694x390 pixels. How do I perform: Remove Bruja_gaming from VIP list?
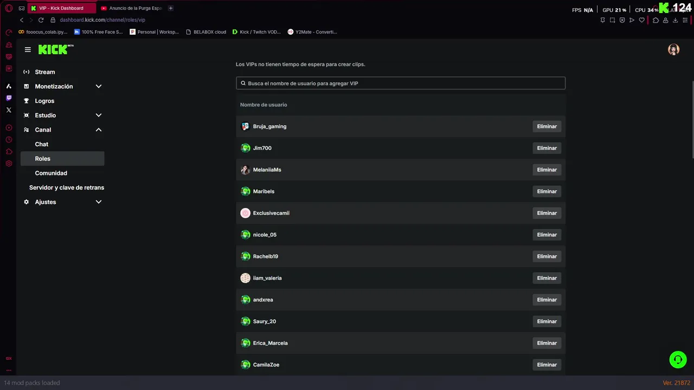click(x=547, y=126)
